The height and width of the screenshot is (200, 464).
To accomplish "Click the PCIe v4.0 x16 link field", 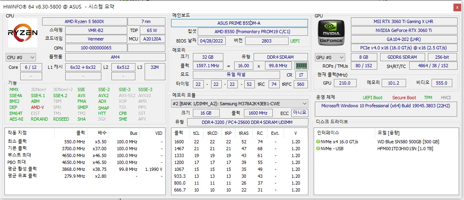I will [x=403, y=48].
